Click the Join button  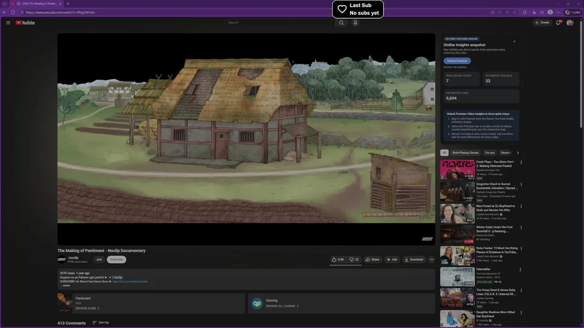[99, 260]
